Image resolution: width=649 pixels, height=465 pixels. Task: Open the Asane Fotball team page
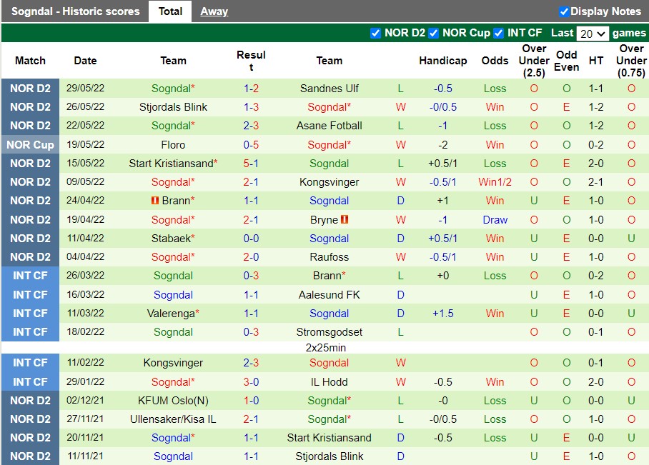pos(329,126)
